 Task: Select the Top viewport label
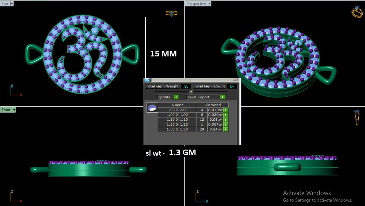pyautogui.click(x=5, y=4)
